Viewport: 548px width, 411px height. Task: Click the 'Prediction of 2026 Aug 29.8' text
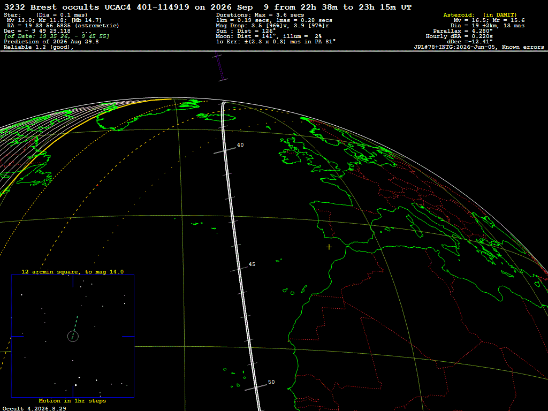(x=51, y=41)
